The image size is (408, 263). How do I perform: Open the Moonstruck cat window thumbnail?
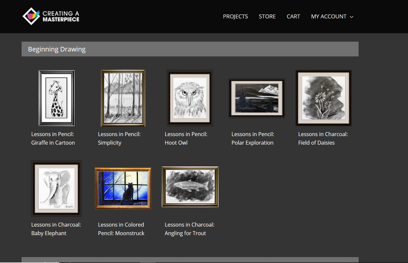tap(123, 188)
